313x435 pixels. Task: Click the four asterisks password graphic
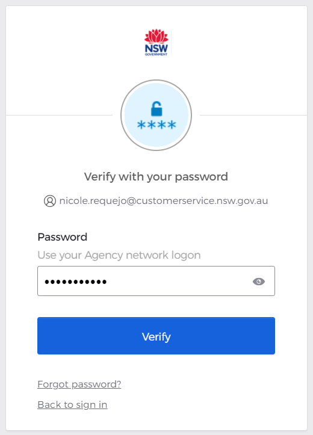tap(156, 125)
